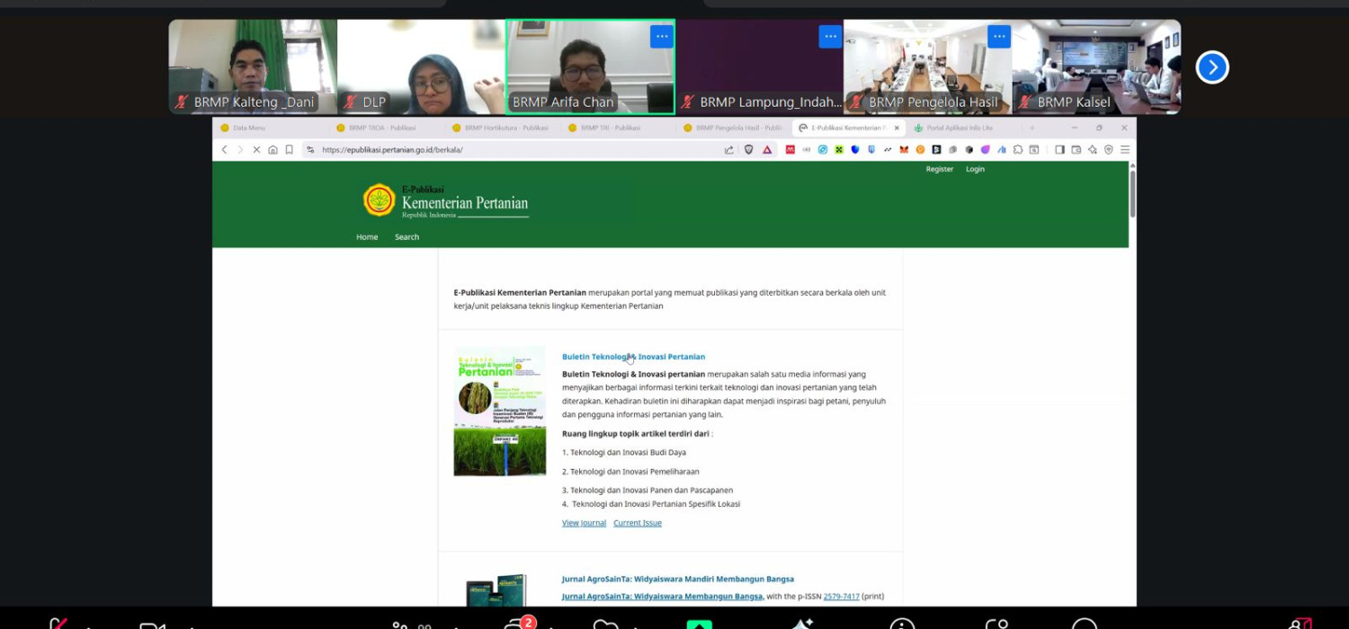The image size is (1349, 629).
Task: Click the browser home button
Action: 272,150
